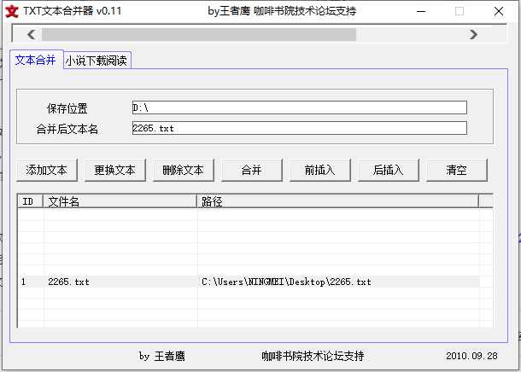Open the 小说下载阅读 tab
The width and height of the screenshot is (521, 372).
97,61
